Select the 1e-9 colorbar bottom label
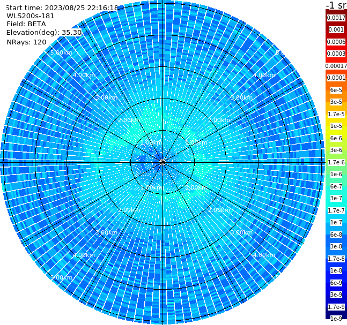347x325 pixels. 336,319
